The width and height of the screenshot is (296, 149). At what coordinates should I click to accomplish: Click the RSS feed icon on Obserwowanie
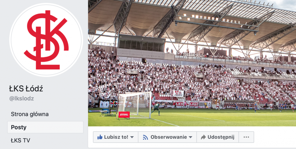145,137
